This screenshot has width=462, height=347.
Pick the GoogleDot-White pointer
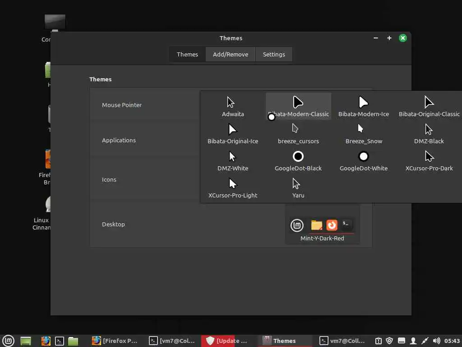(364, 161)
